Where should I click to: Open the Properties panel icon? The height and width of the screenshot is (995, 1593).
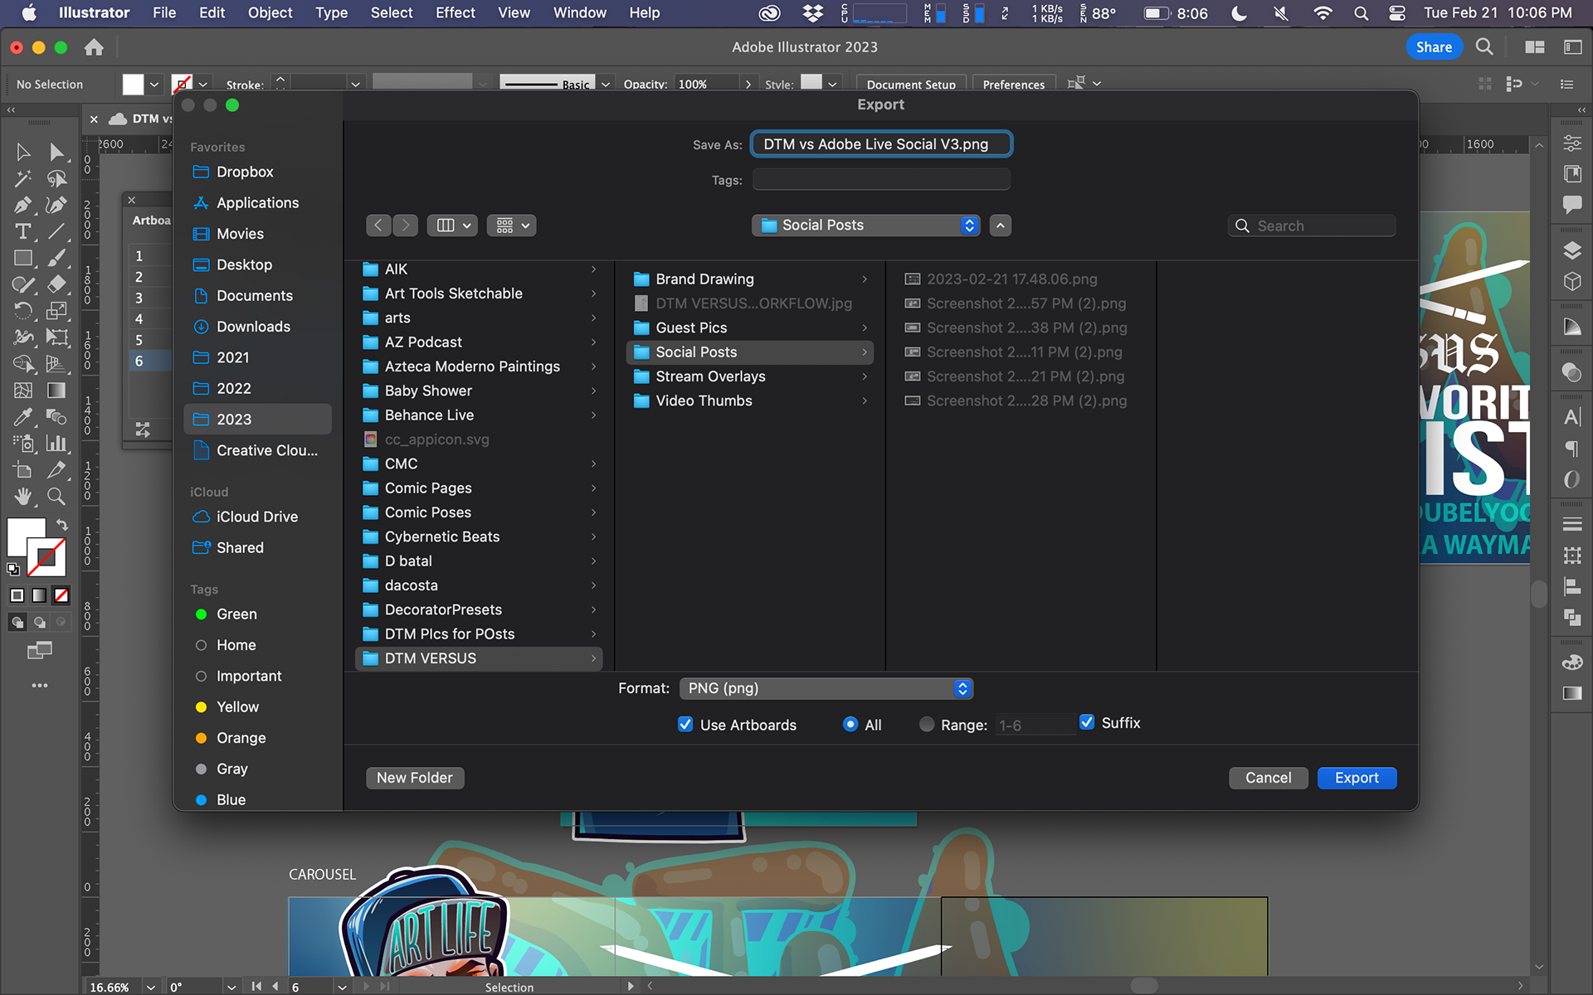(x=1571, y=143)
